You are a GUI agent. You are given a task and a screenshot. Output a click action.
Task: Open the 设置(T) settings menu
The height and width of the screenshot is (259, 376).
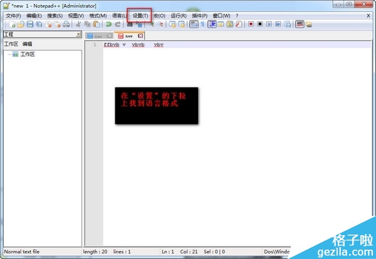coord(140,15)
